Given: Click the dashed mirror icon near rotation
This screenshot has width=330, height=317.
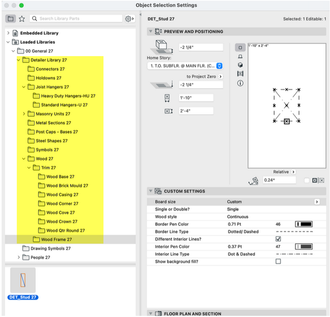Looking at the screenshot, I should point(322,180).
